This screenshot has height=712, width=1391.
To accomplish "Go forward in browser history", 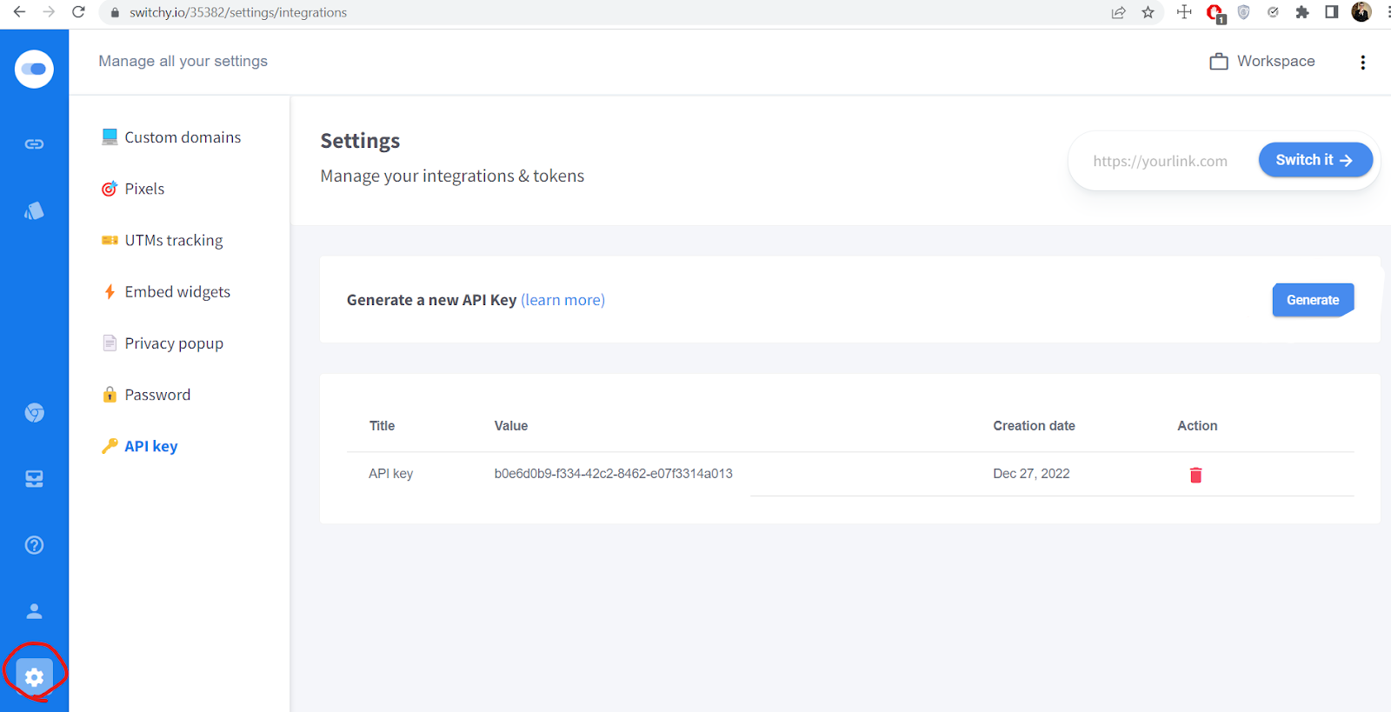I will click(49, 12).
